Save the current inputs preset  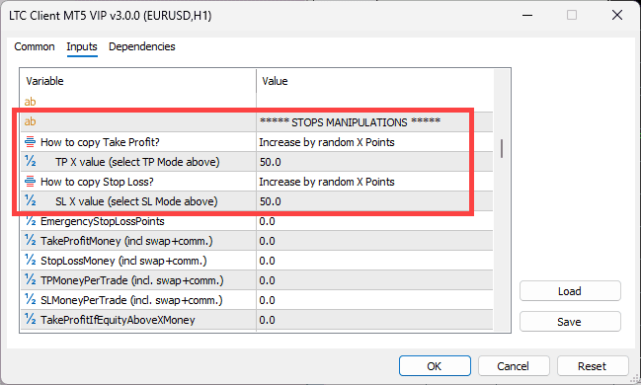[x=570, y=322]
